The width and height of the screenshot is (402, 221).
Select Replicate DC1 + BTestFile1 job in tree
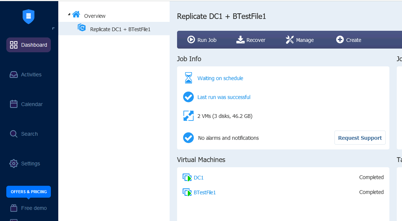114,29
